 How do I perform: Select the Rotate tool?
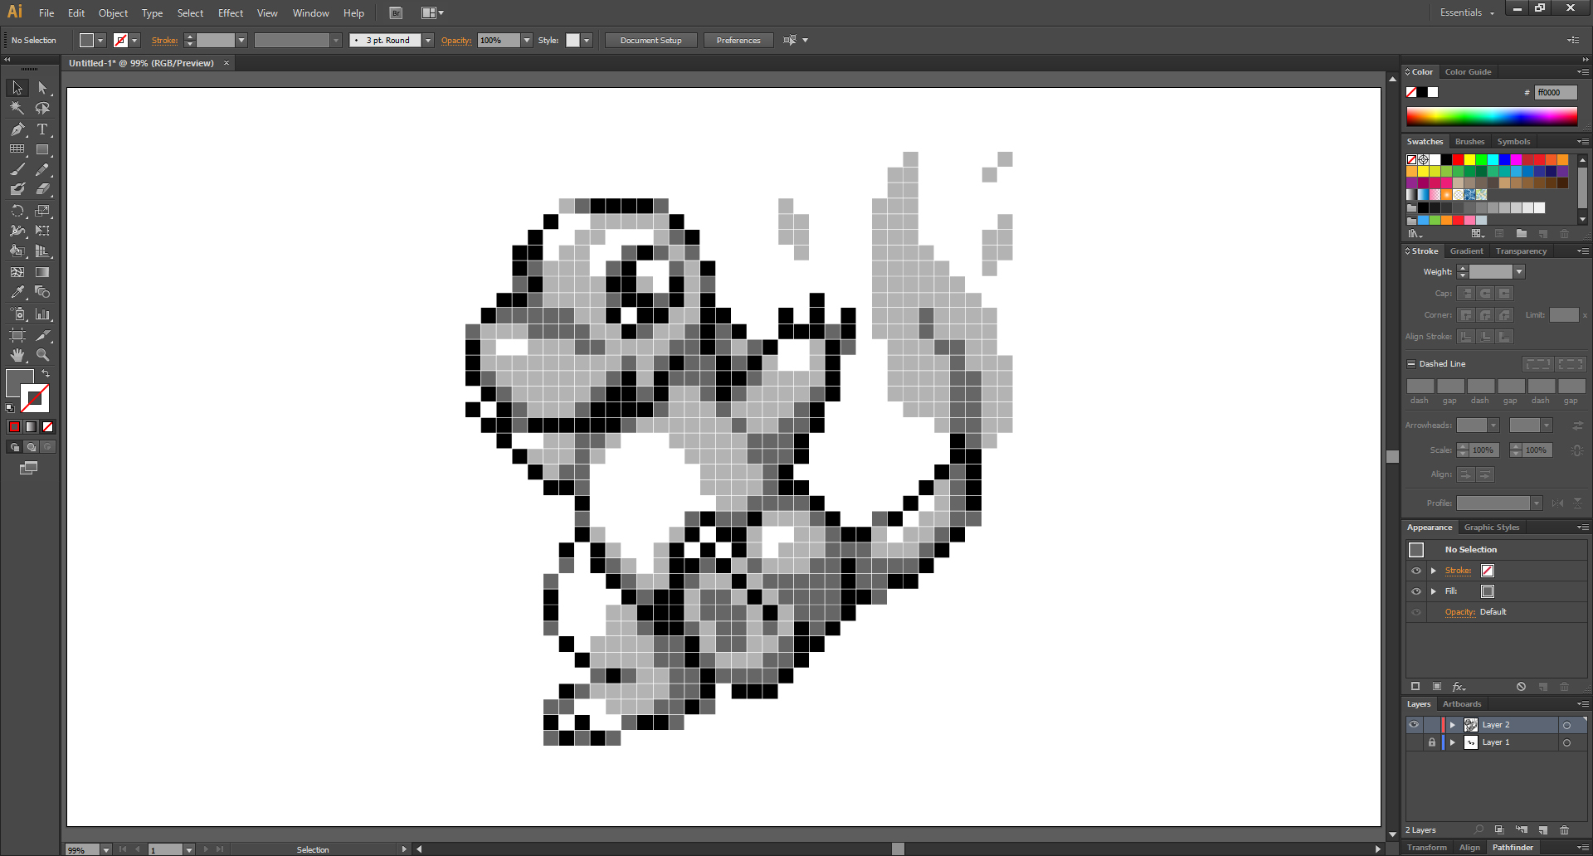coord(17,211)
